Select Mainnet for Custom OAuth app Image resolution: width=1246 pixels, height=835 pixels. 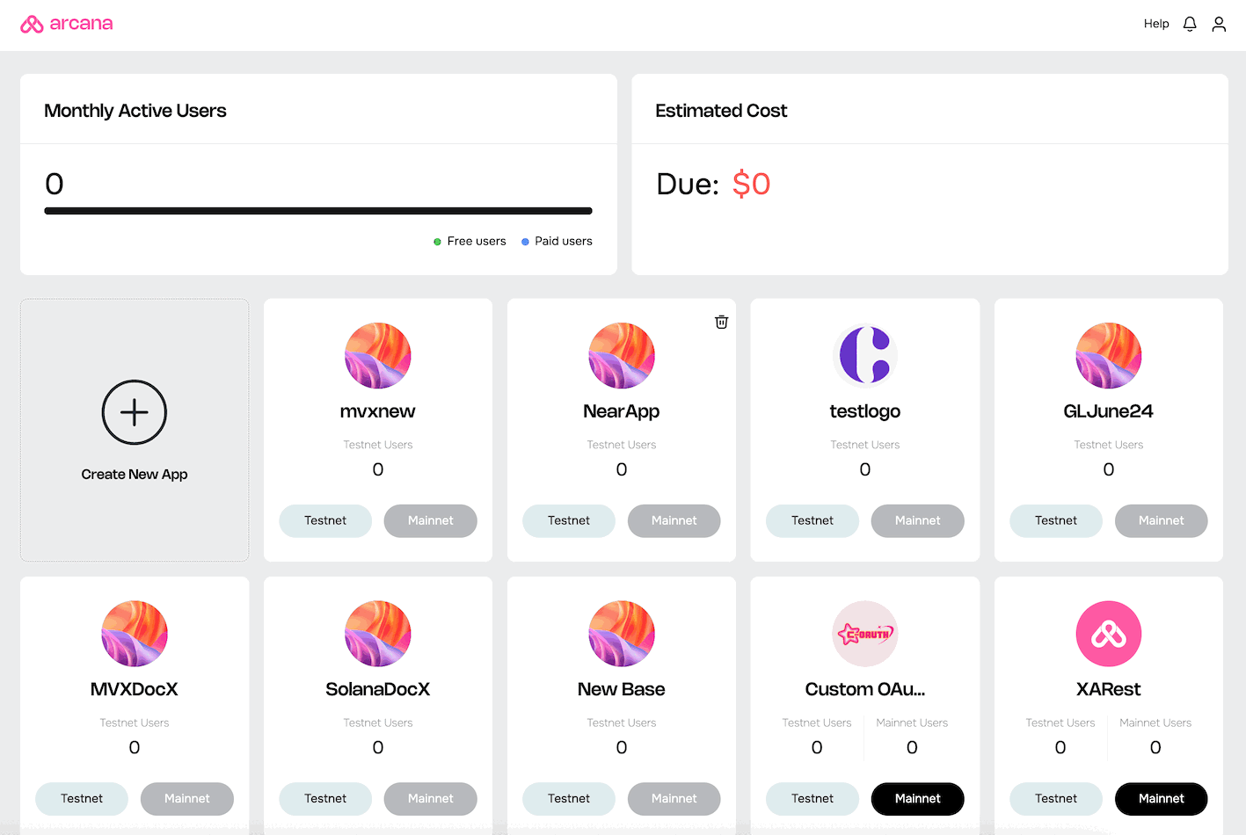click(918, 798)
